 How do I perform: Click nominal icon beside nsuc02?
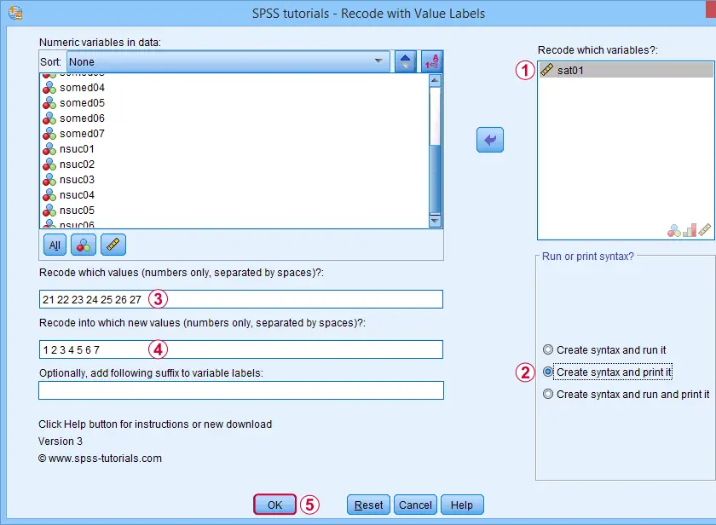click(x=49, y=164)
